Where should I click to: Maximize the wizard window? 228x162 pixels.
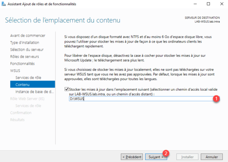tap(209, 4)
